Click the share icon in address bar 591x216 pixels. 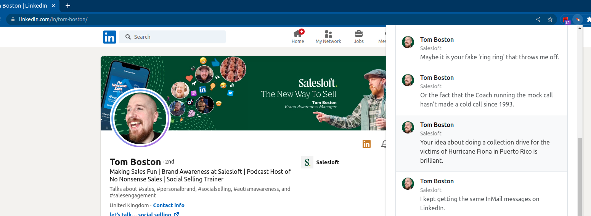pos(538,19)
